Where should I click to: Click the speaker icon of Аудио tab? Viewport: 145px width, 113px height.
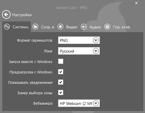click(84, 27)
